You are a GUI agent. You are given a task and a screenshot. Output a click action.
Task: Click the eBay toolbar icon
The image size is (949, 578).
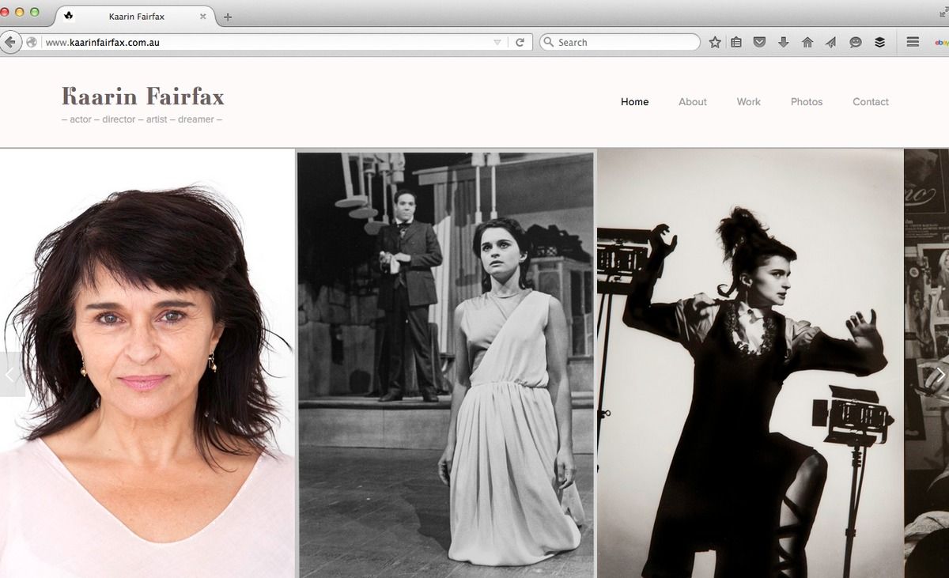(x=941, y=43)
